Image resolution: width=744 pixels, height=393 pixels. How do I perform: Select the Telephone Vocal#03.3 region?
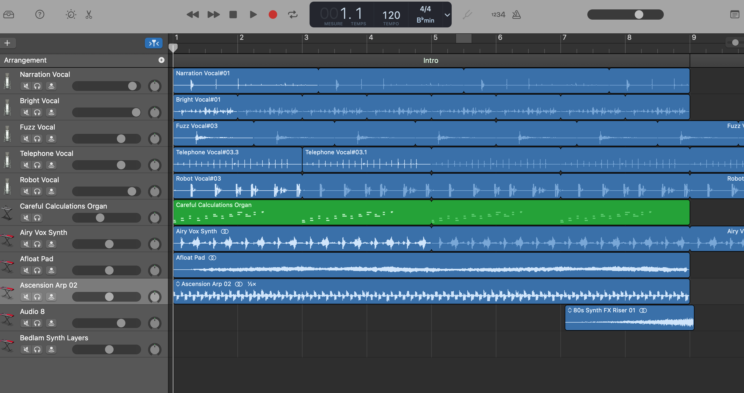point(238,160)
